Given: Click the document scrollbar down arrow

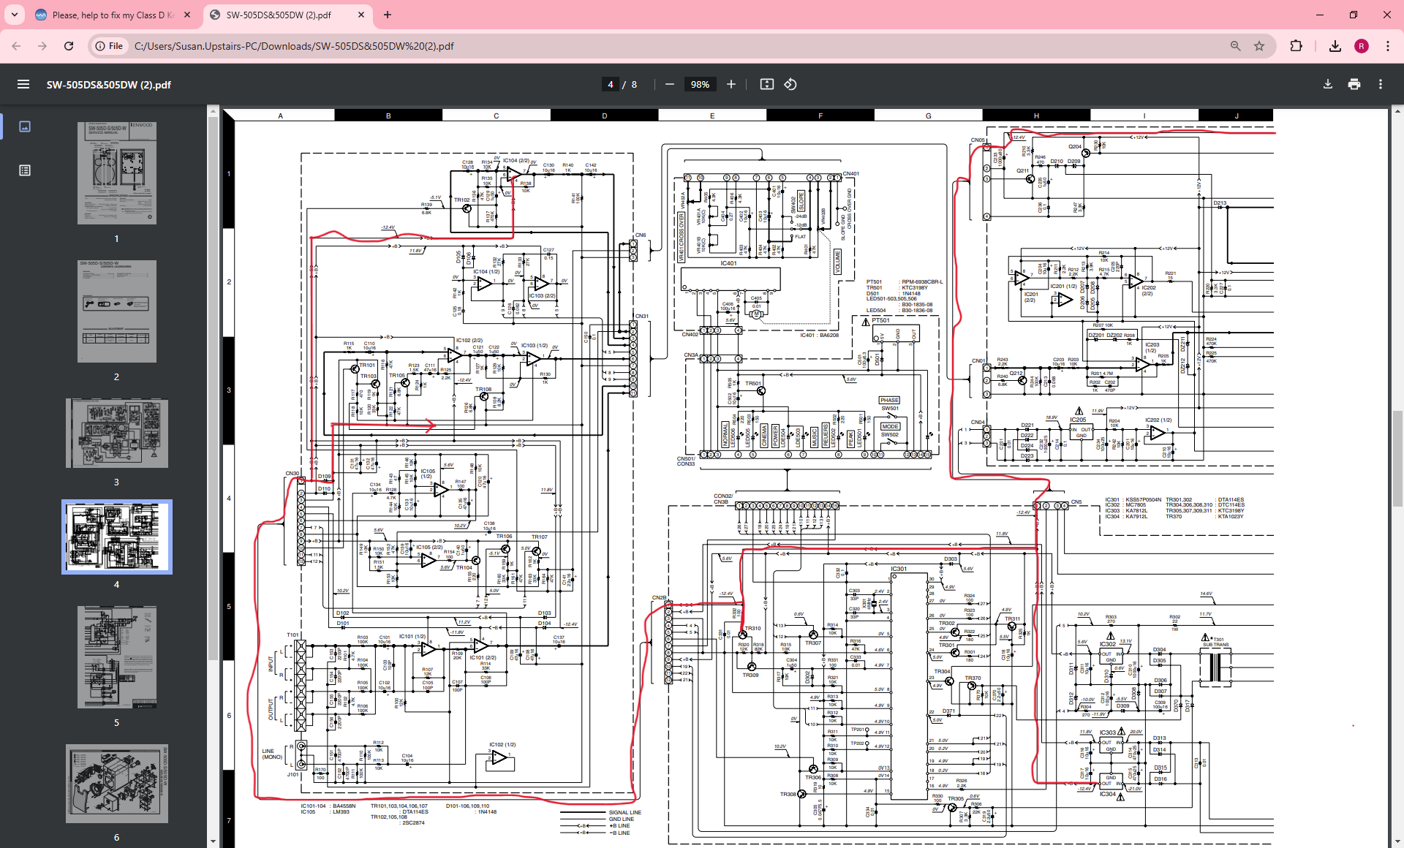Looking at the screenshot, I should pyautogui.click(x=1397, y=841).
